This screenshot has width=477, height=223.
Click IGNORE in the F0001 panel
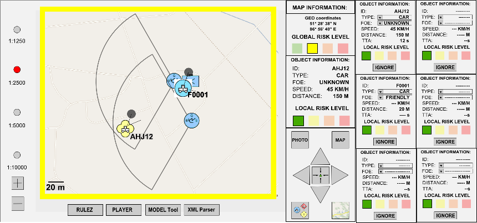tap(384, 142)
